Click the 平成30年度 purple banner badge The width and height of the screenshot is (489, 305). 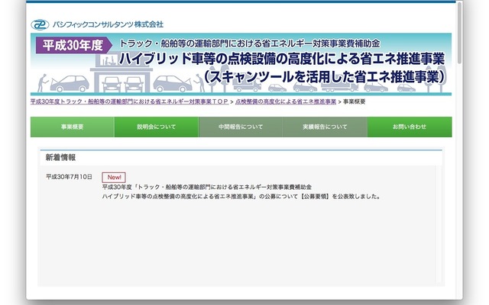point(73,46)
